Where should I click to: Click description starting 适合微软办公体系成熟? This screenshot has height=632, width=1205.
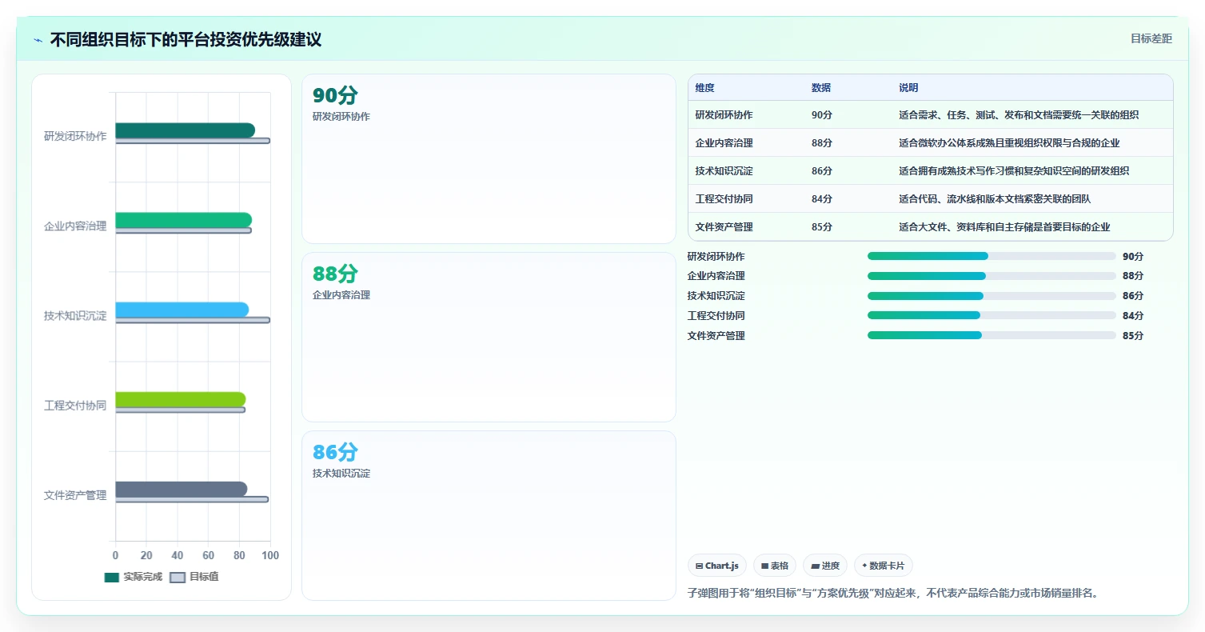point(1009,143)
